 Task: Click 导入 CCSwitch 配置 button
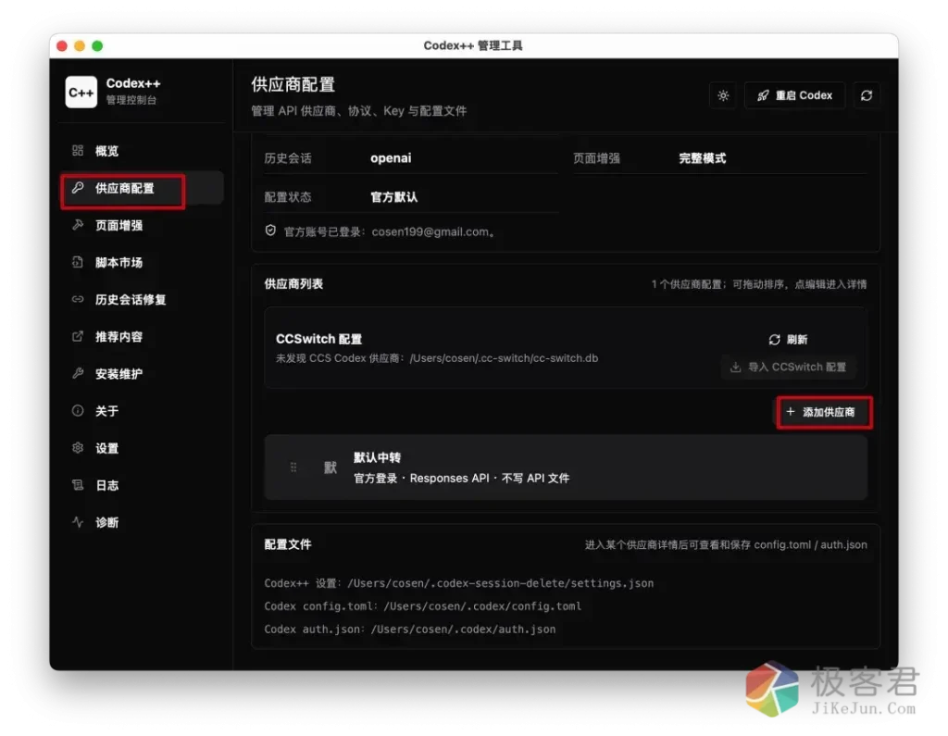pyautogui.click(x=789, y=368)
